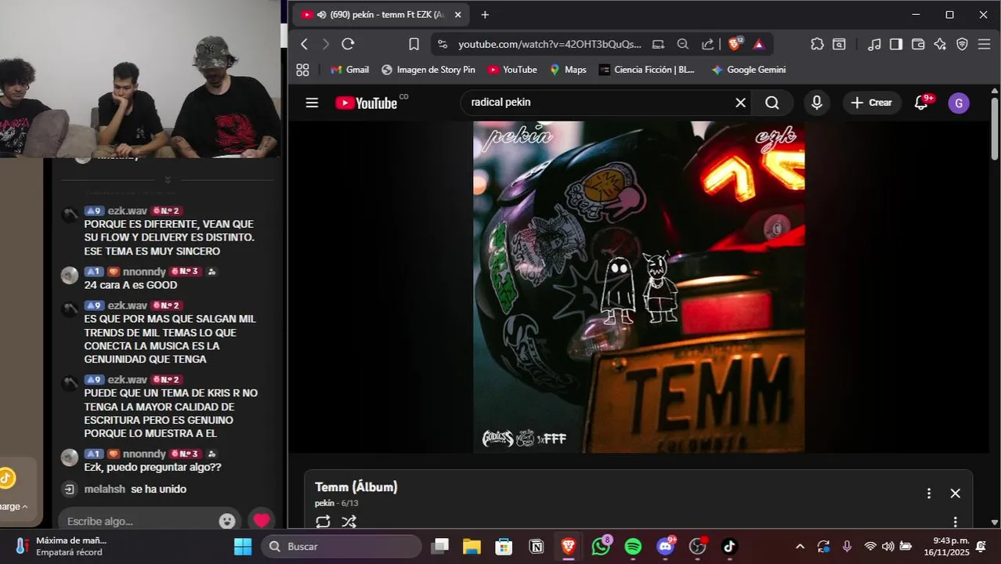This screenshot has width=1001, height=564.
Task: Run YouTube search with magnifier button
Action: tap(772, 103)
